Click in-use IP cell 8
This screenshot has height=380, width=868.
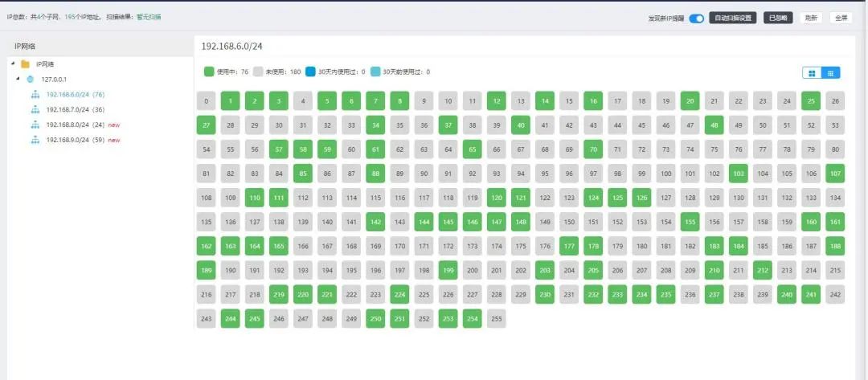(x=399, y=100)
